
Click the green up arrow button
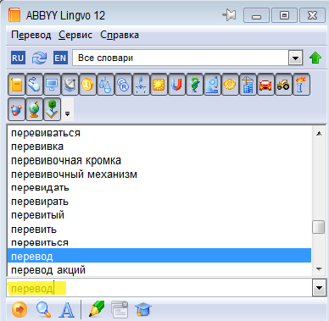pos(315,58)
